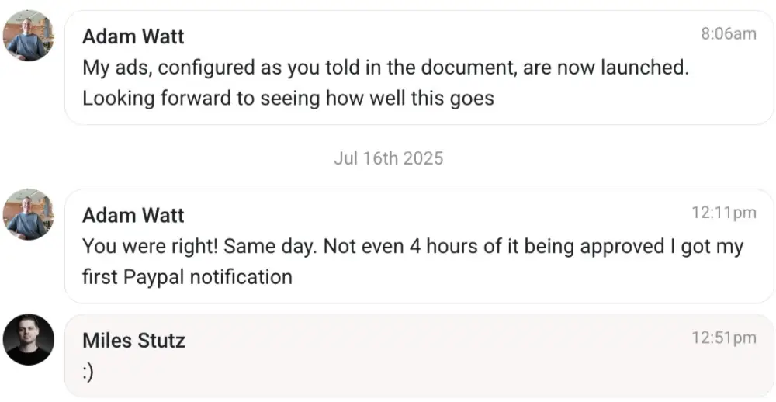The image size is (776, 402).
Task: Click the "first Paypal notification" text line
Action: pyautogui.click(x=187, y=277)
